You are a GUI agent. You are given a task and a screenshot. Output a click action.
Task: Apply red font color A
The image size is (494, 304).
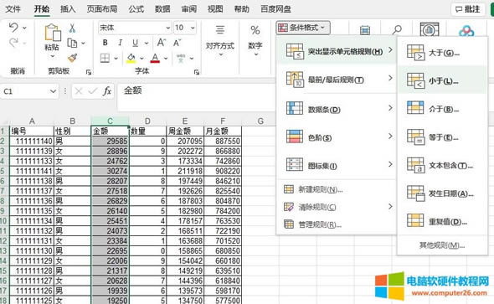(x=155, y=58)
